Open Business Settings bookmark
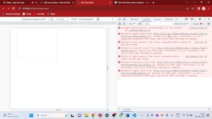Screen dimensions: 212x119 (11, 14)
